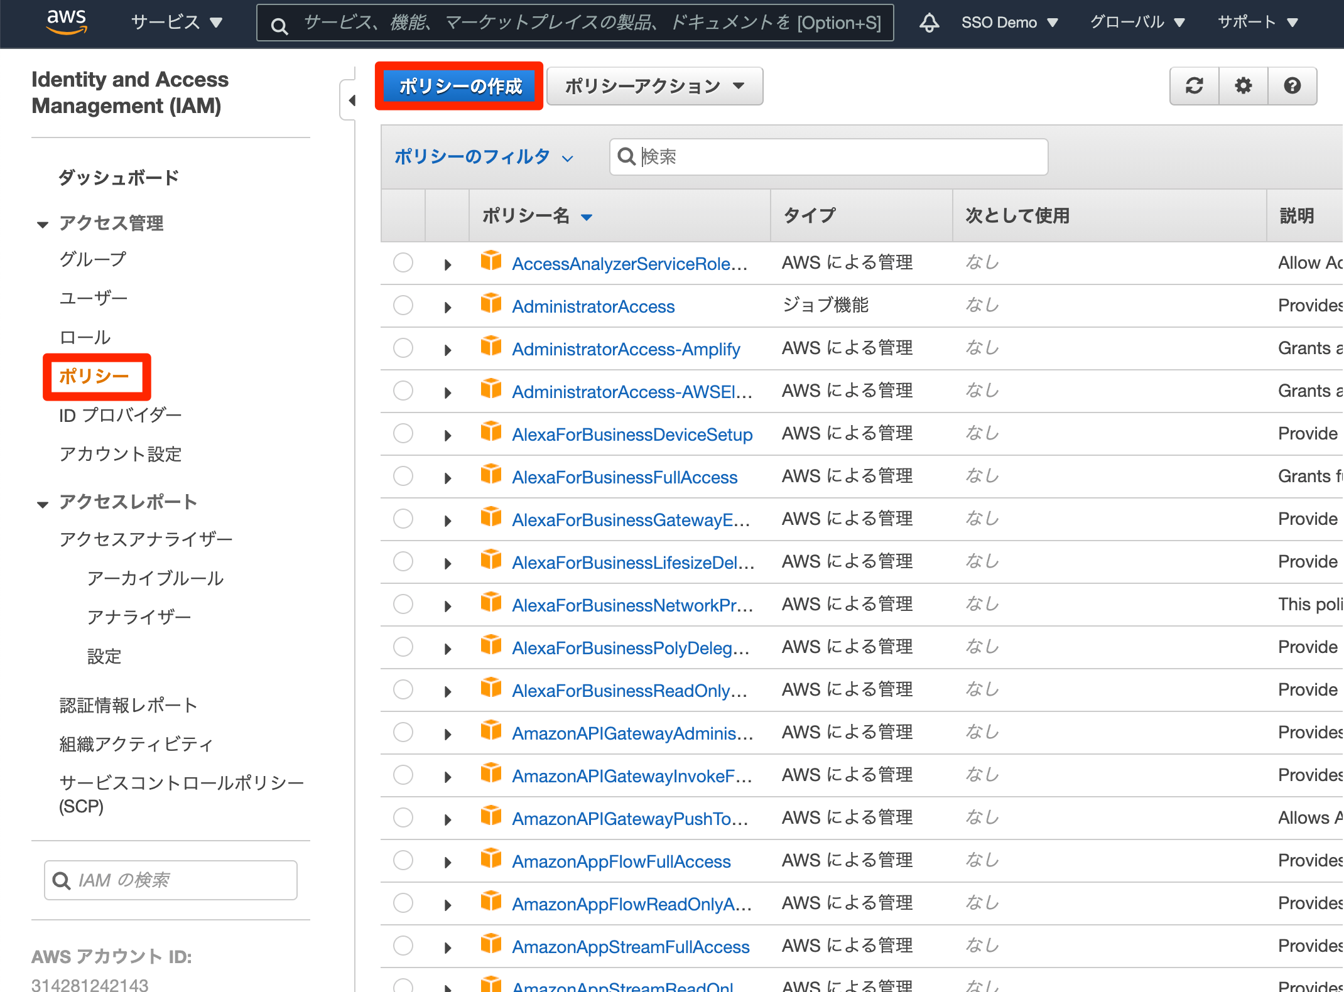
Task: Select the AmazonAPIGatewayAdminis radio button
Action: (403, 732)
